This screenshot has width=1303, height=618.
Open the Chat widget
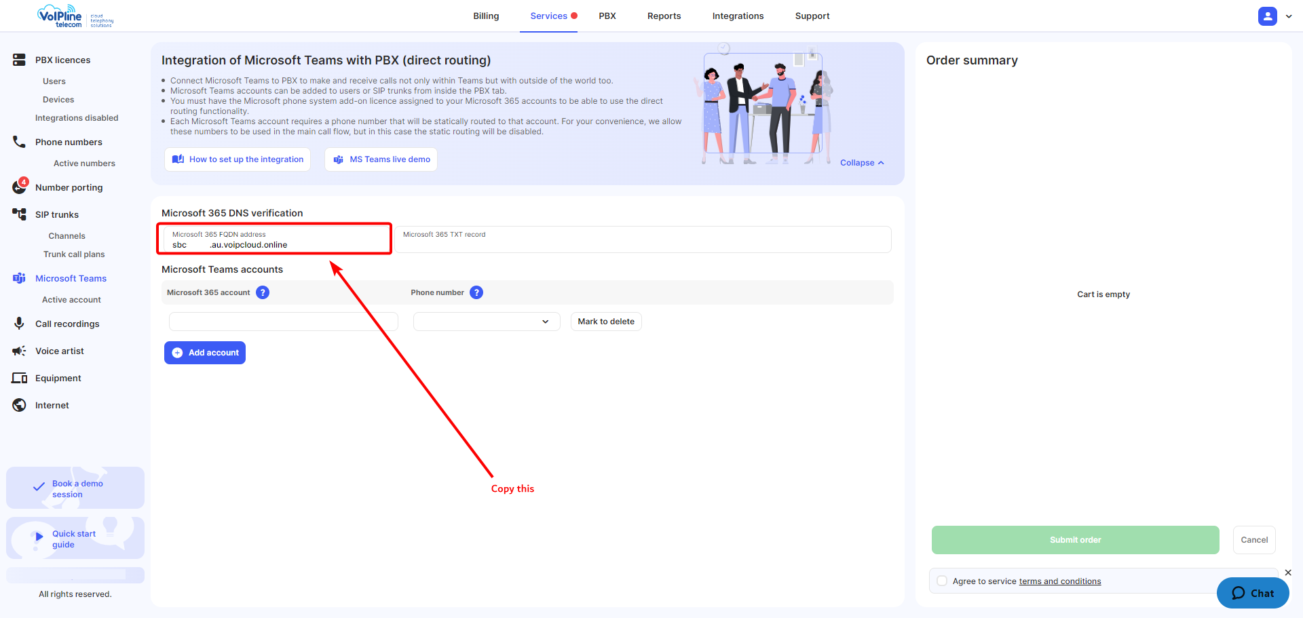[x=1253, y=593]
